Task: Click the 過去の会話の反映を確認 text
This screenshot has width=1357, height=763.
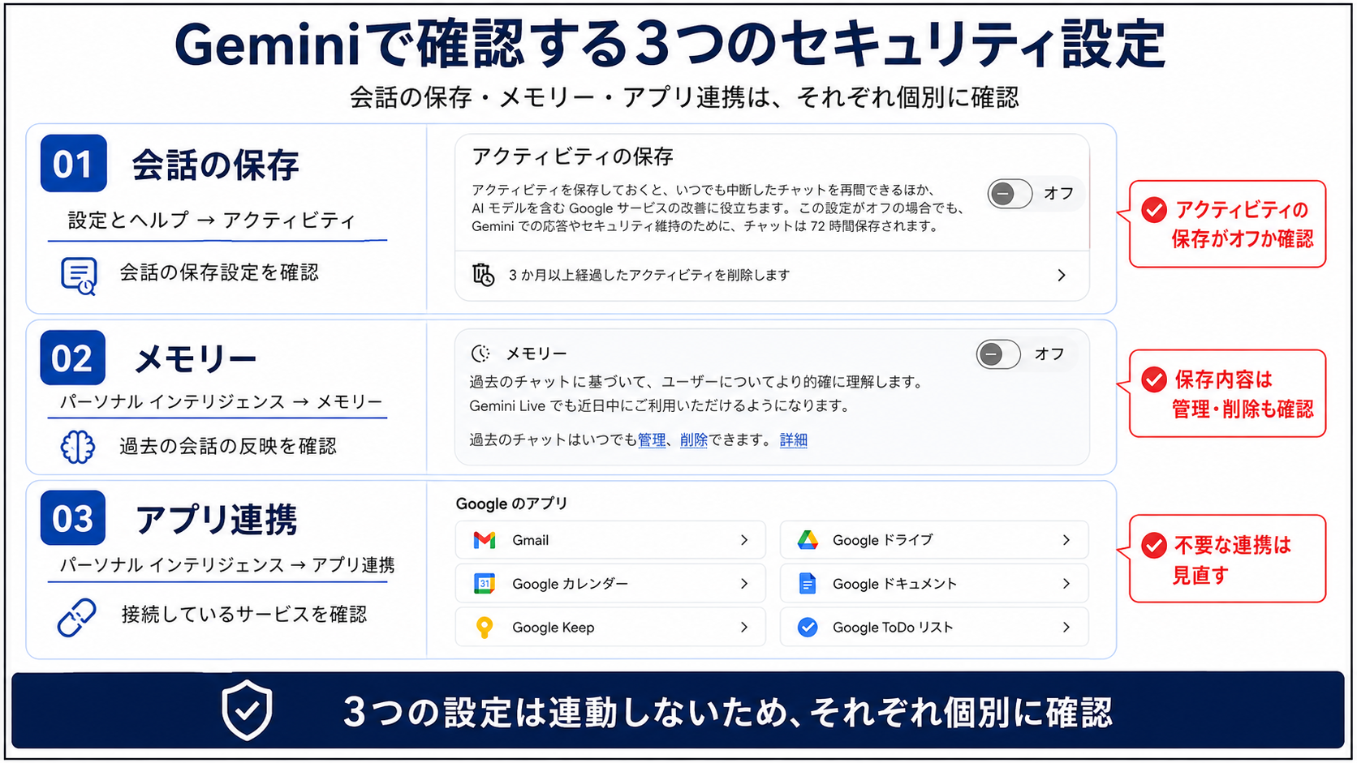Action: (x=228, y=446)
